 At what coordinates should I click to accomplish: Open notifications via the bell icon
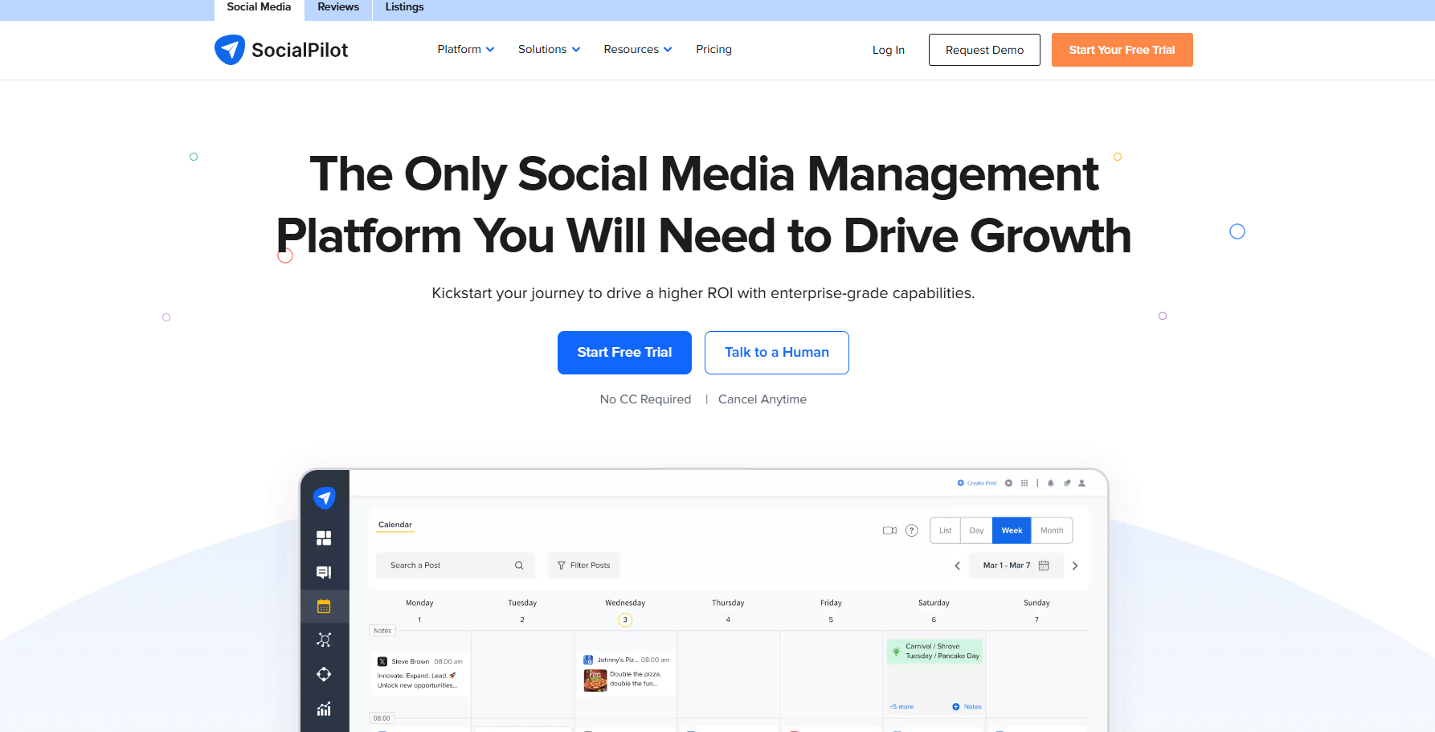coord(1050,482)
